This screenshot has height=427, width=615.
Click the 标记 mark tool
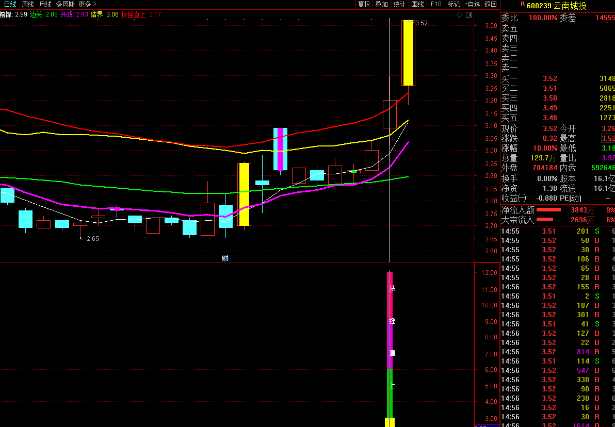(454, 5)
